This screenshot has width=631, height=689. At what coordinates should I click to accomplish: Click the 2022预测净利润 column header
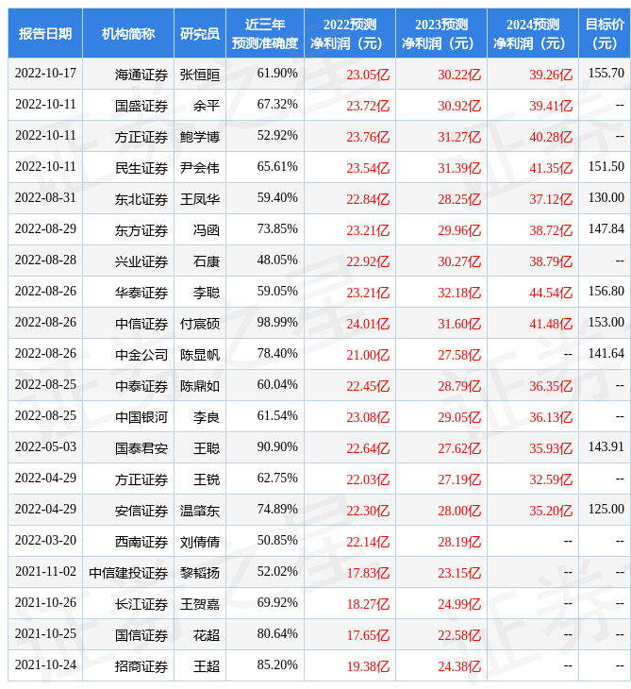(350, 33)
